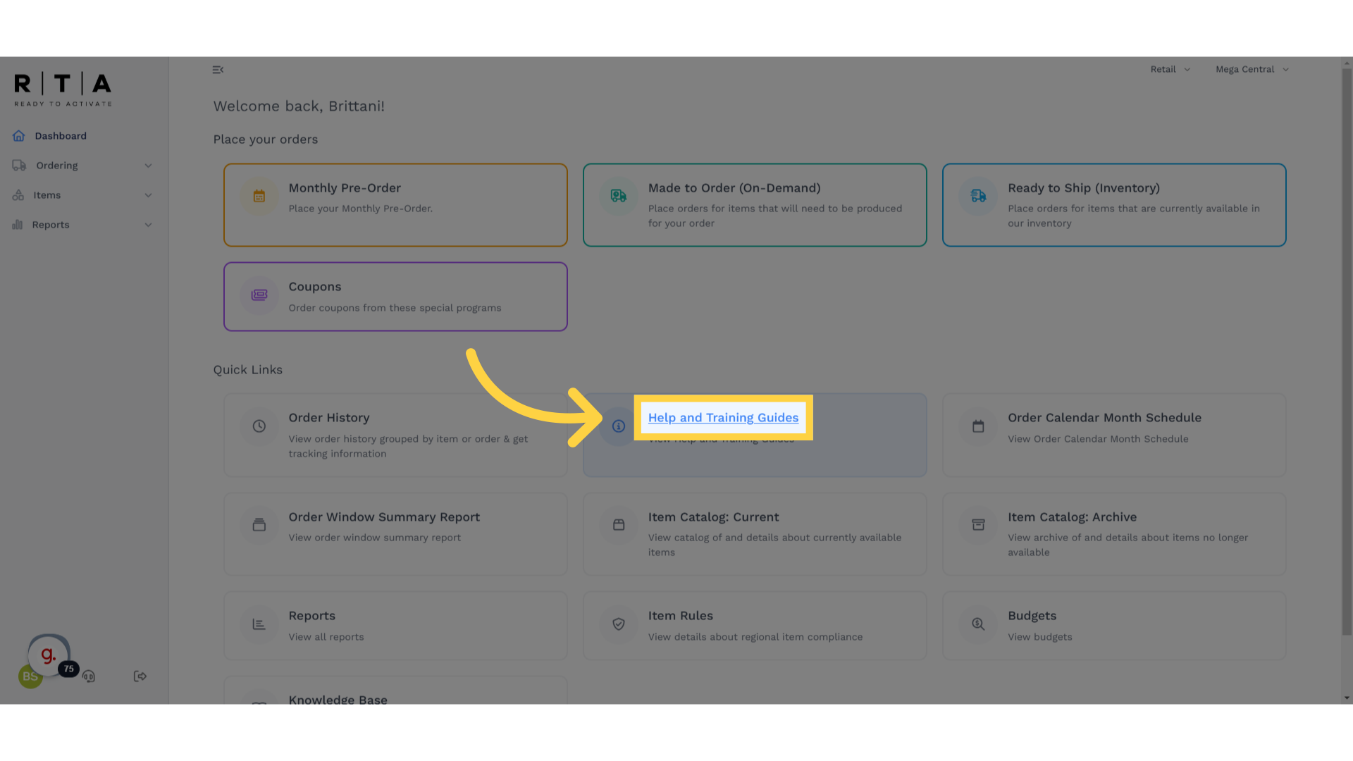The image size is (1353, 761).
Task: Open the Ready to Ship (Inventory) title
Action: point(1084,188)
